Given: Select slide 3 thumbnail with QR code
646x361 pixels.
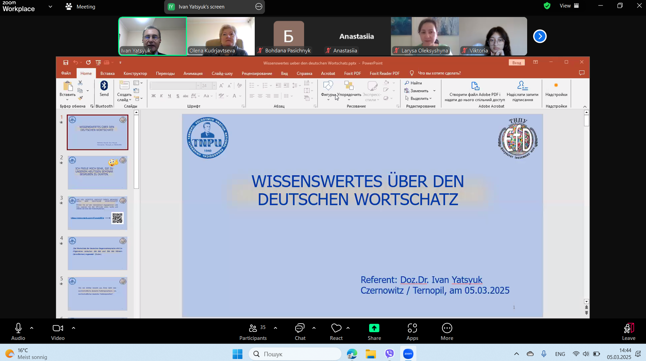Looking at the screenshot, I should (97, 213).
